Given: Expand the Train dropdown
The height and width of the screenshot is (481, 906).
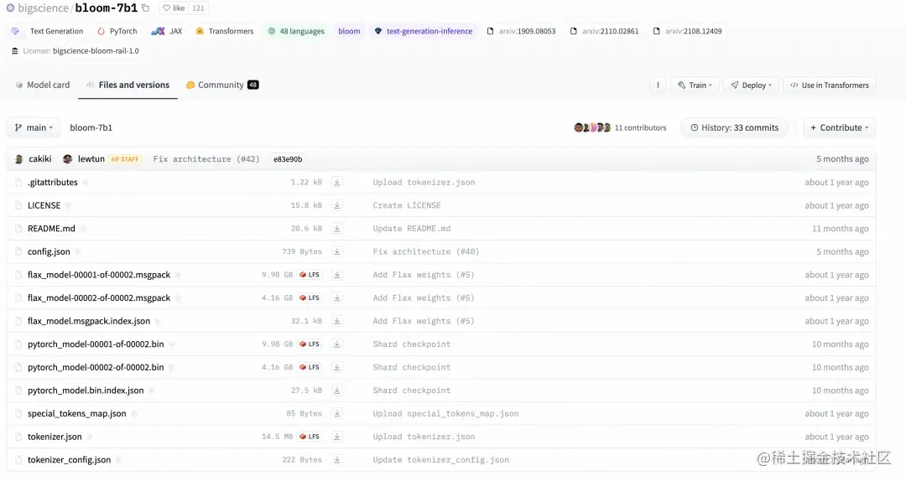Looking at the screenshot, I should pos(695,85).
